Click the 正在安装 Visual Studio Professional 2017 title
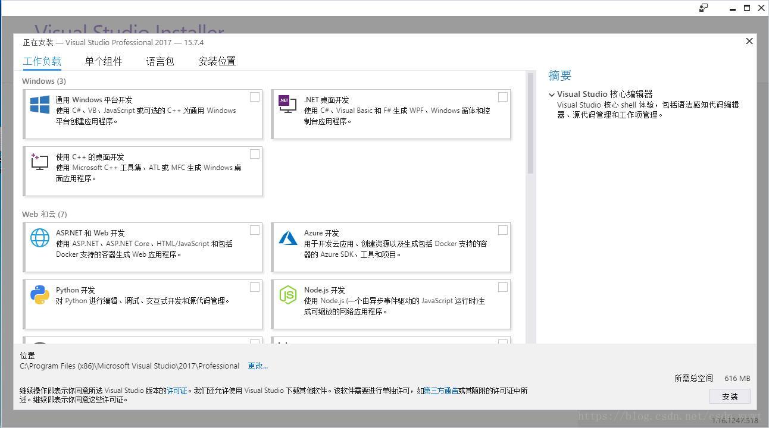 113,42
